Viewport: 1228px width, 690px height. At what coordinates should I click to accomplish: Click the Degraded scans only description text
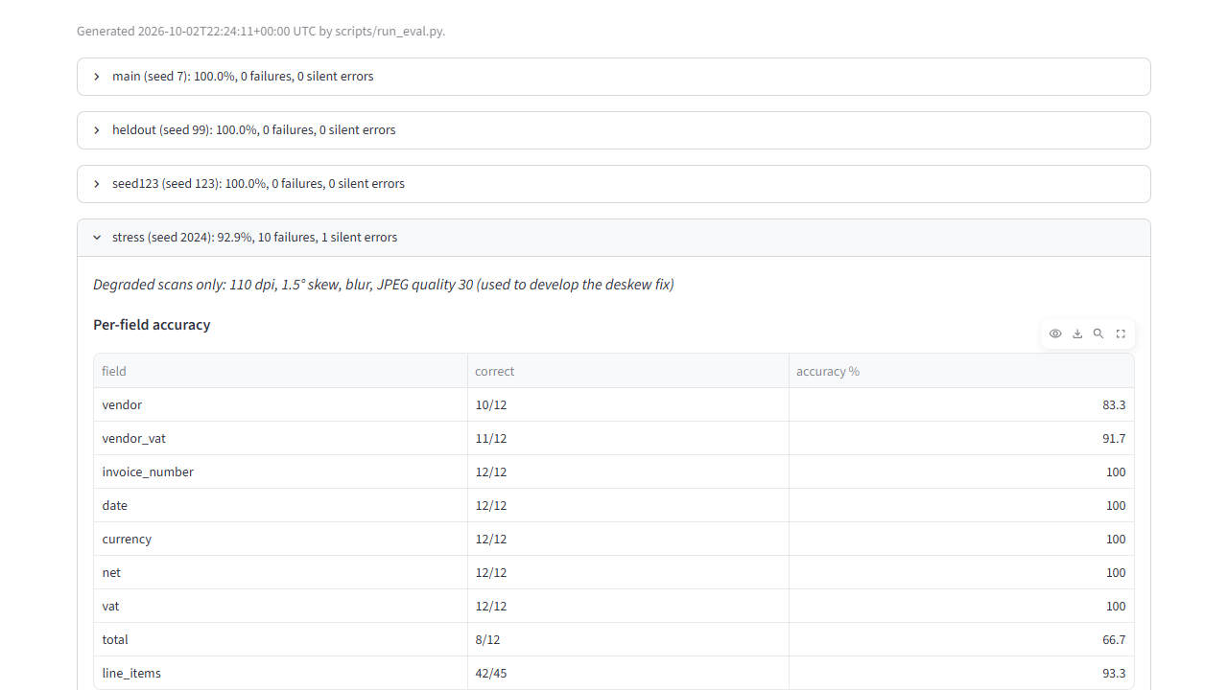[x=384, y=285]
